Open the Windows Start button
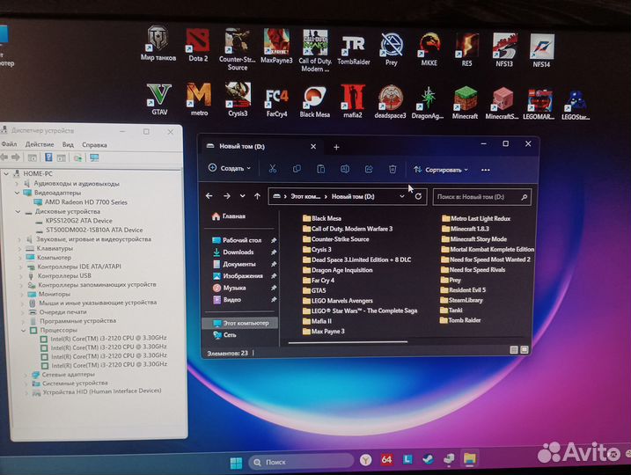This screenshot has width=631, height=475. click(x=236, y=461)
